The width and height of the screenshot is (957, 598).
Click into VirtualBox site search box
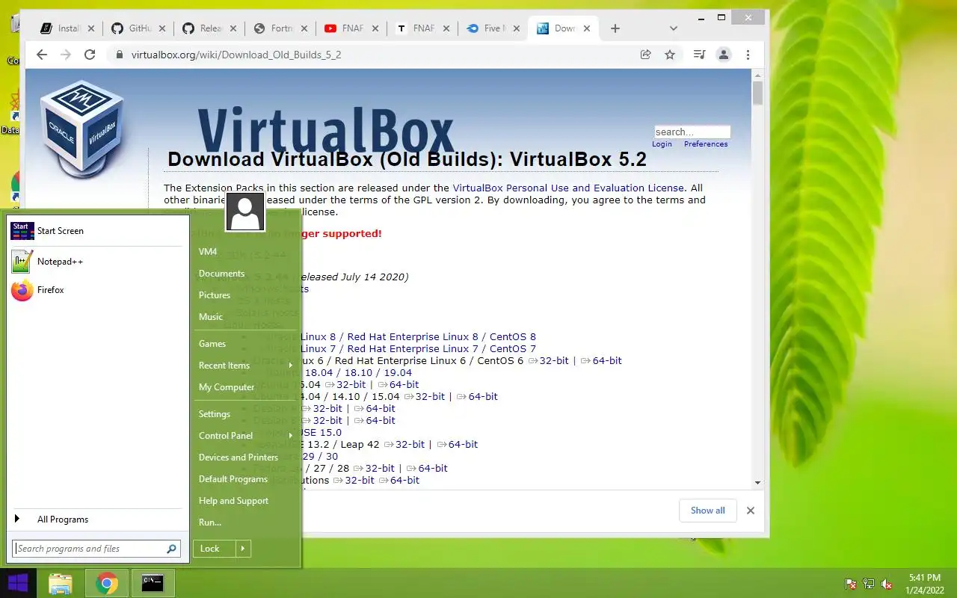pos(692,132)
